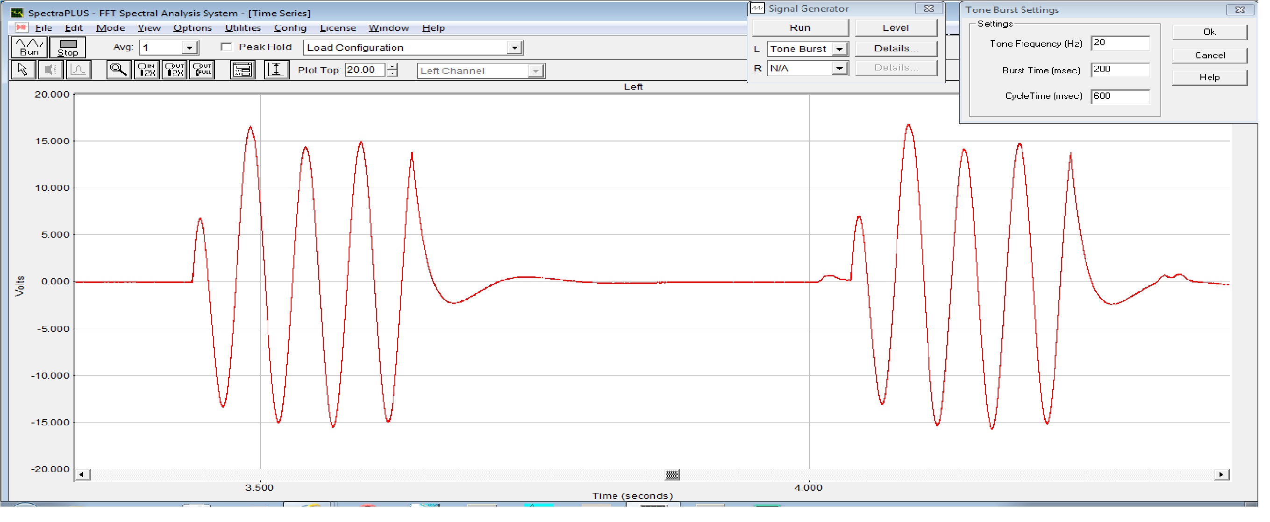Click the Burst Time input field

click(1120, 70)
